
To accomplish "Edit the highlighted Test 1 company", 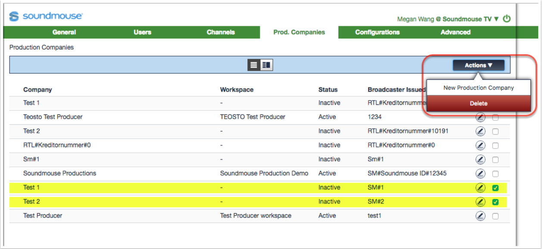I will tap(481, 188).
